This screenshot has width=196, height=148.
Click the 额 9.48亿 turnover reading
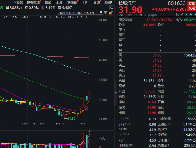(65, 8)
